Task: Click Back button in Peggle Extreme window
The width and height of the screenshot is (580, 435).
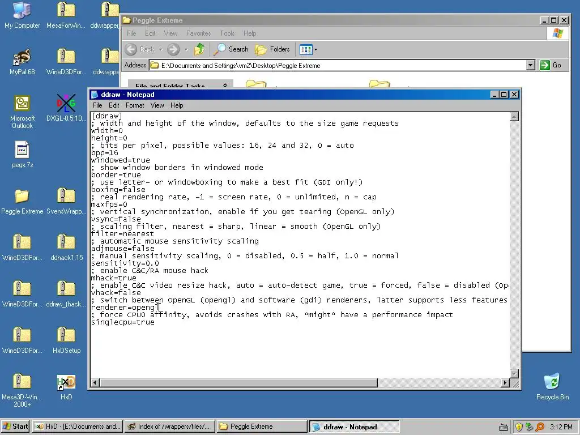Action: (140, 49)
